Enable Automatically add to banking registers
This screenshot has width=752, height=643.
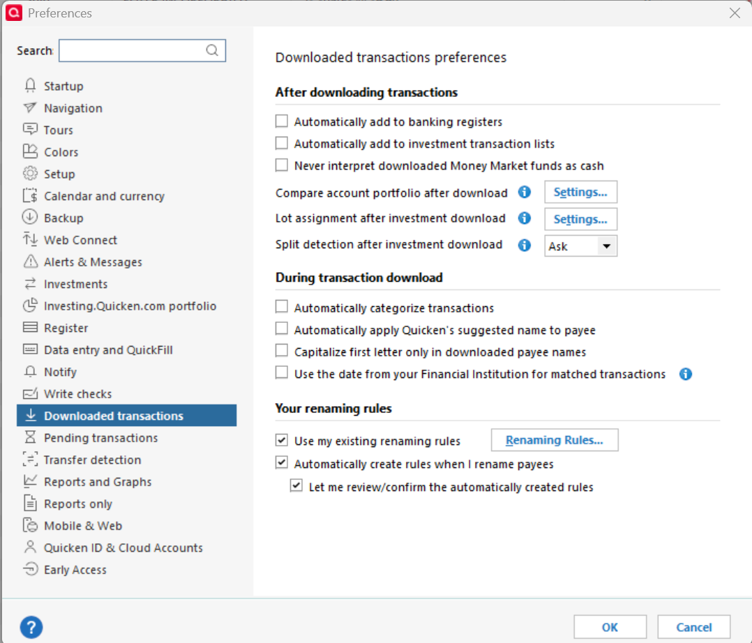click(282, 121)
